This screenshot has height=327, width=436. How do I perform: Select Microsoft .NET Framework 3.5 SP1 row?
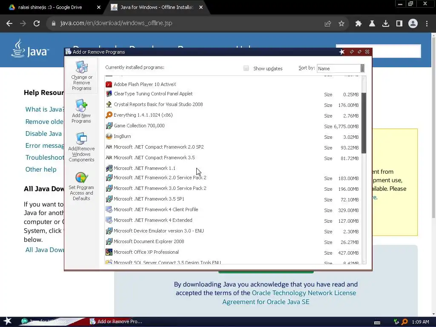tap(232, 199)
